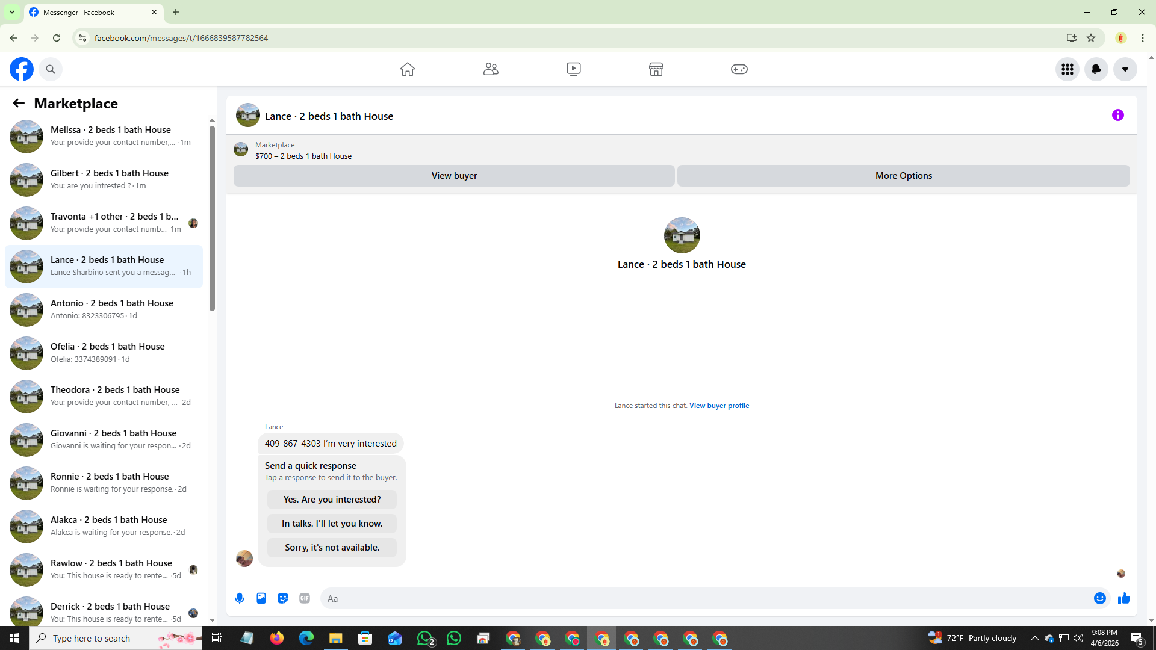Choose a sticker from the sticker icon
Image resolution: width=1156 pixels, height=650 pixels.
coord(283,598)
